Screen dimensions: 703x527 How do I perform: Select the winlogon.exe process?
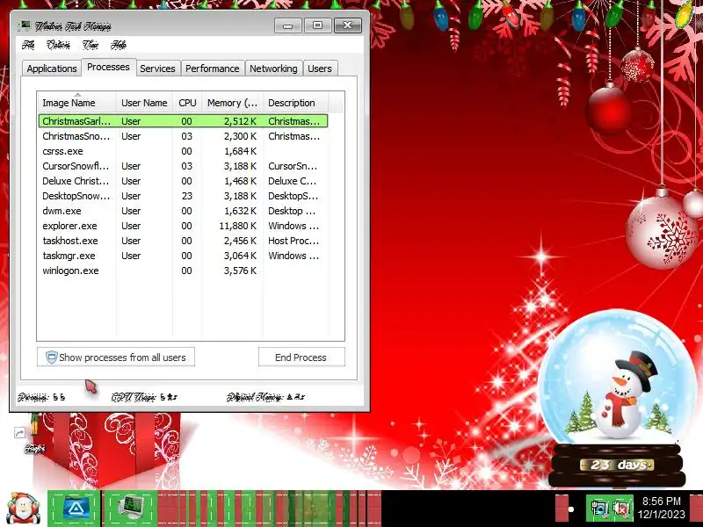point(183,271)
